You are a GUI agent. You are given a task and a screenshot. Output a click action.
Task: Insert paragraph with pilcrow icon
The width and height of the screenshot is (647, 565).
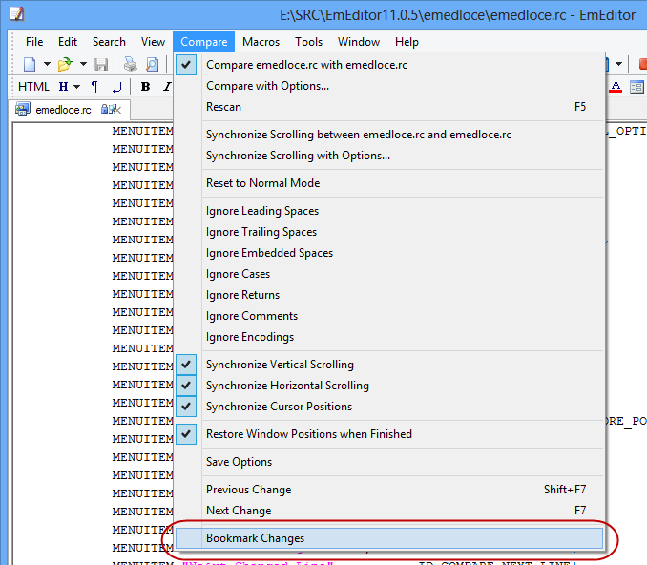(94, 87)
